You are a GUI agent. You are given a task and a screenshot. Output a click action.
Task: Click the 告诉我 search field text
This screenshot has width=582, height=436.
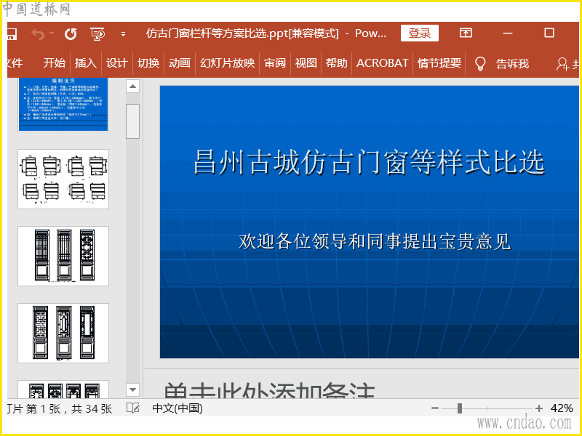[512, 64]
